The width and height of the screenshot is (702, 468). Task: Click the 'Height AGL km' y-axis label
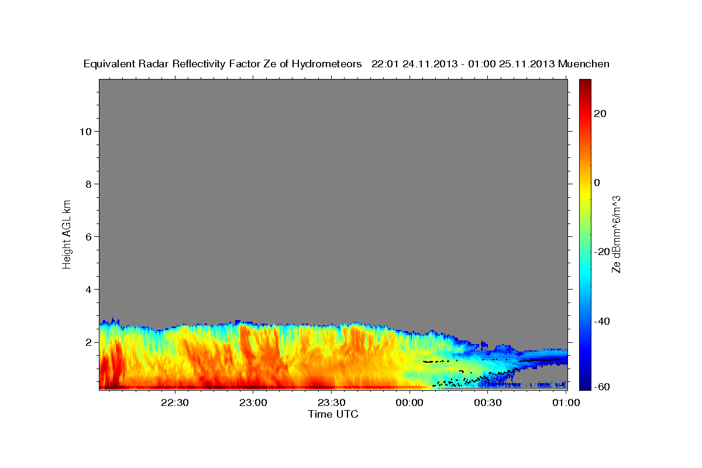tap(67, 234)
